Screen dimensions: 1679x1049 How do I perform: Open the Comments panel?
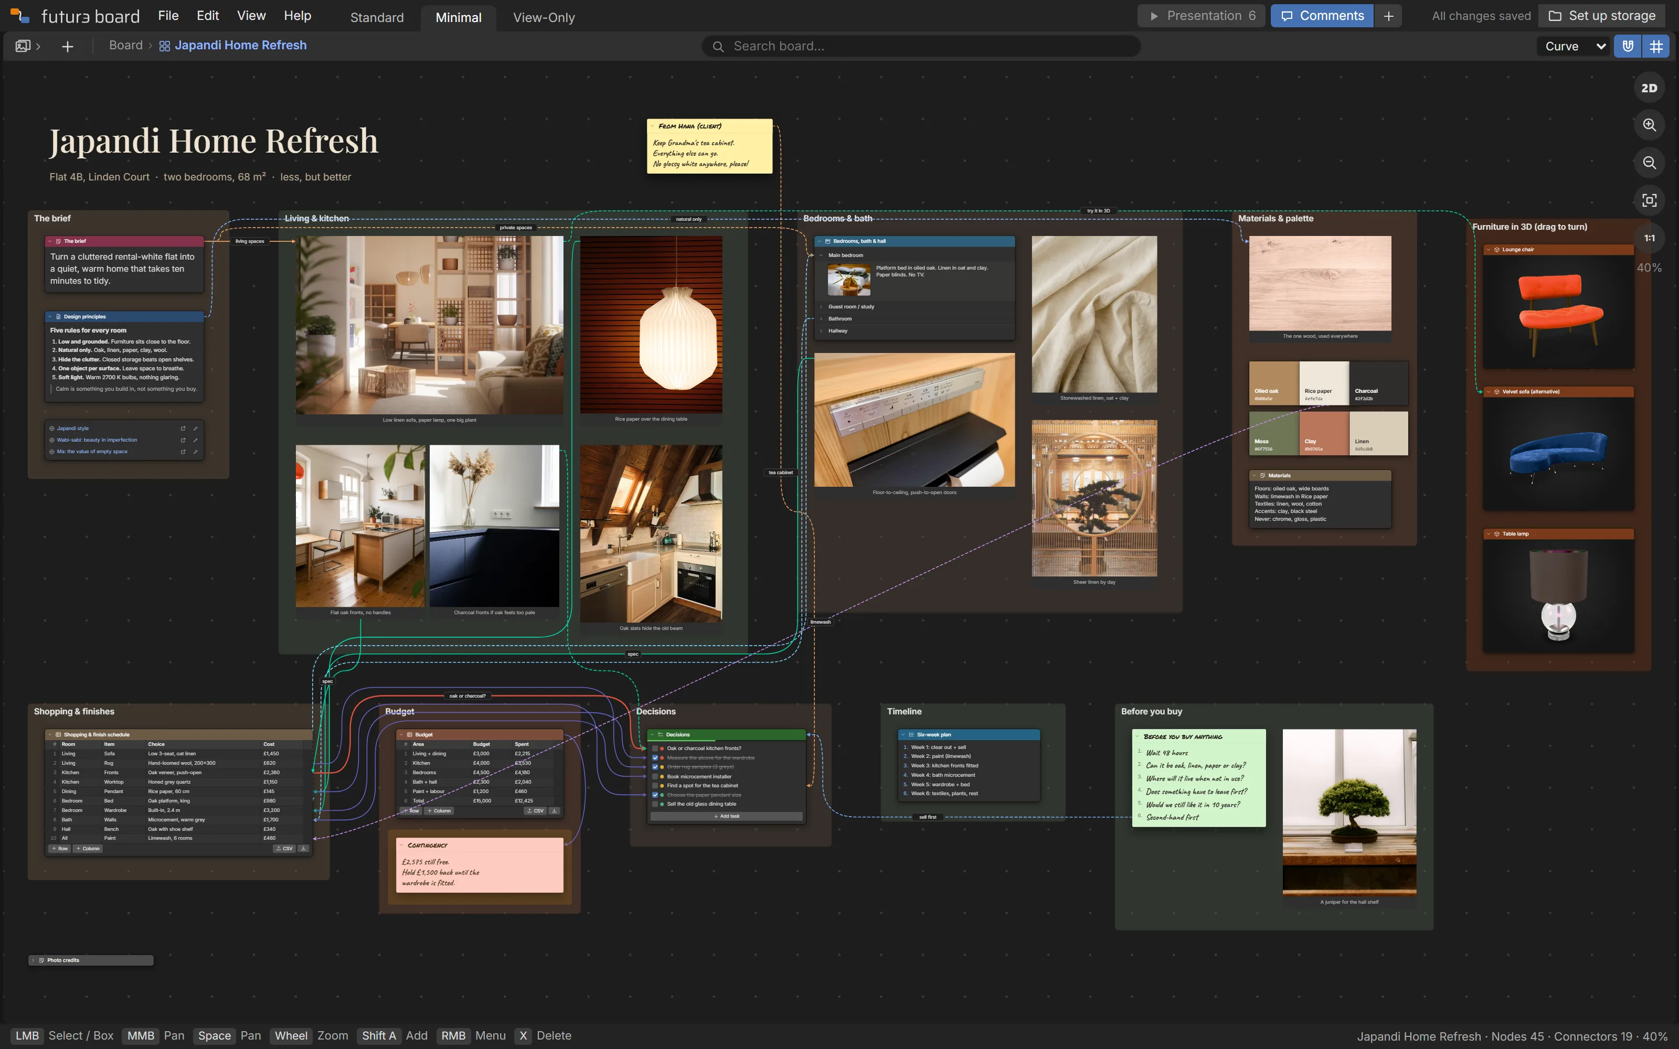[x=1322, y=16]
